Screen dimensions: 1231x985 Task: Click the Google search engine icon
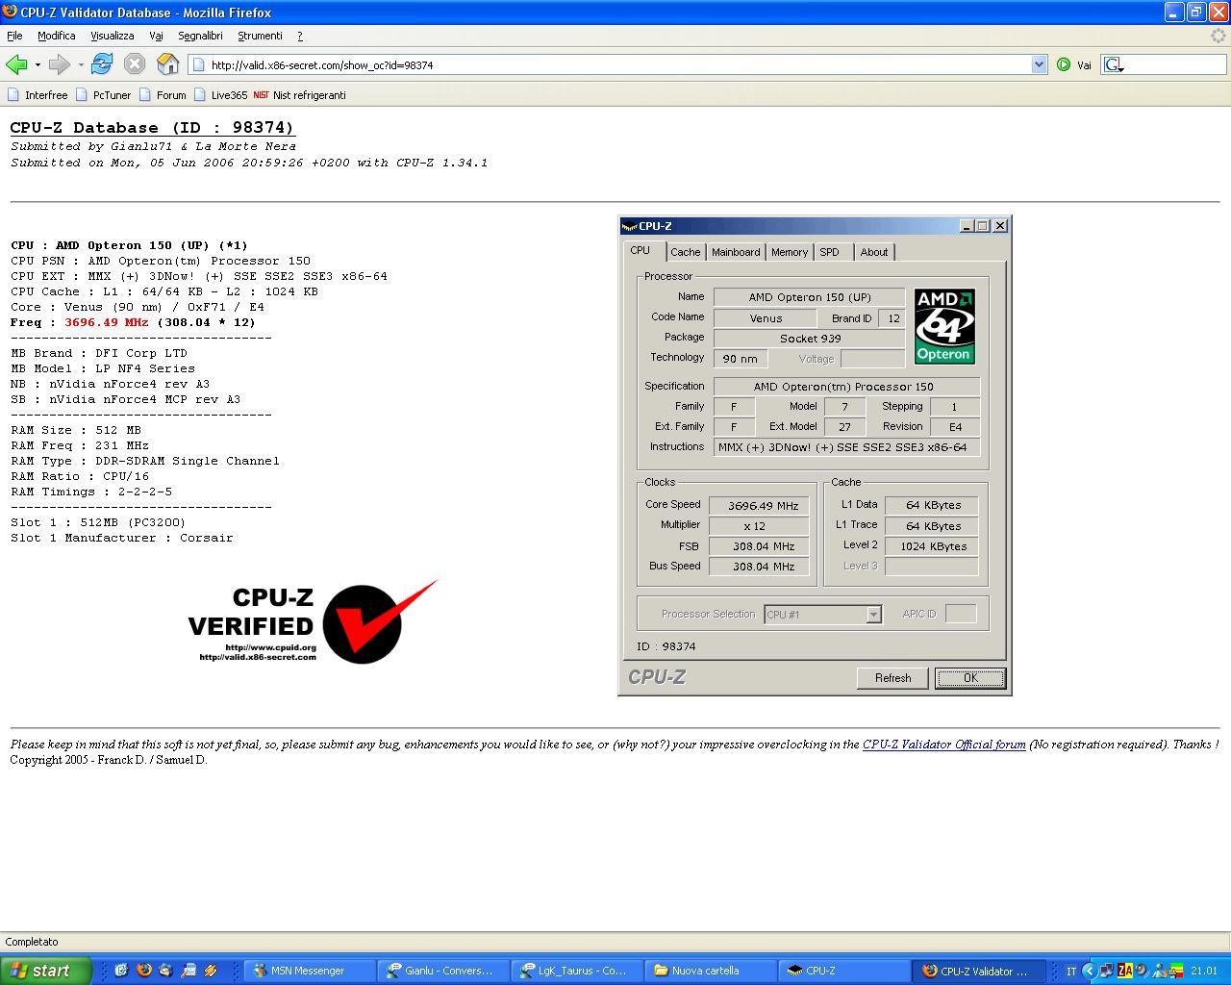(x=1114, y=64)
